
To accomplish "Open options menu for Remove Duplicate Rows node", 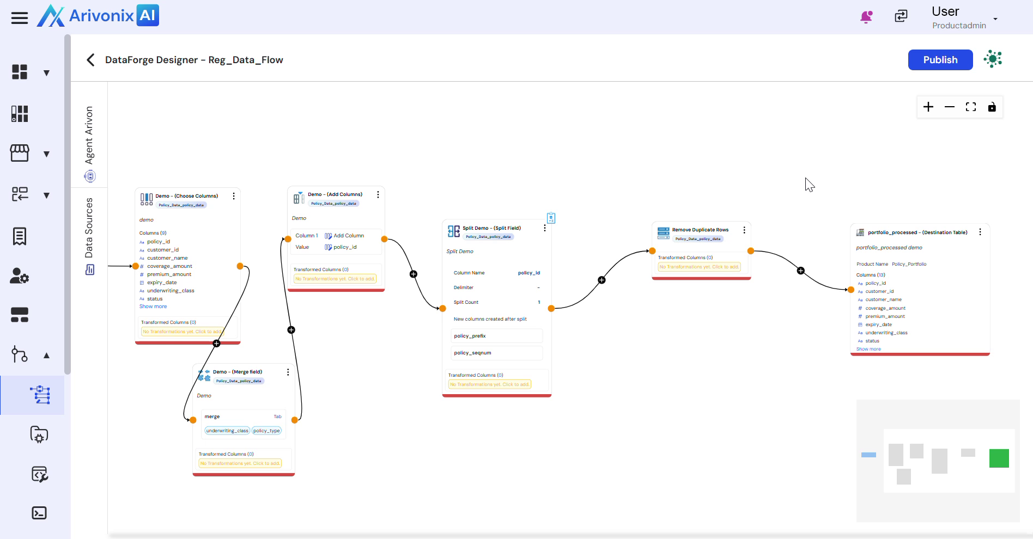I will pyautogui.click(x=744, y=230).
